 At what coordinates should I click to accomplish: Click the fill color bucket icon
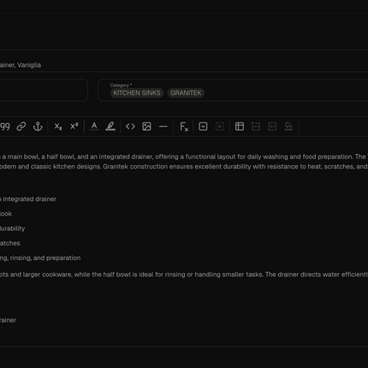[x=288, y=127]
